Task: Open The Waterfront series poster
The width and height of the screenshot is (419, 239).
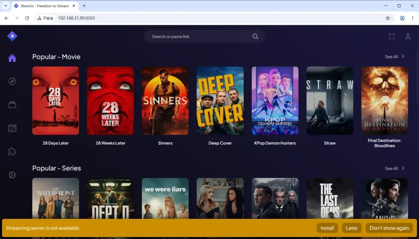Action: [55, 198]
